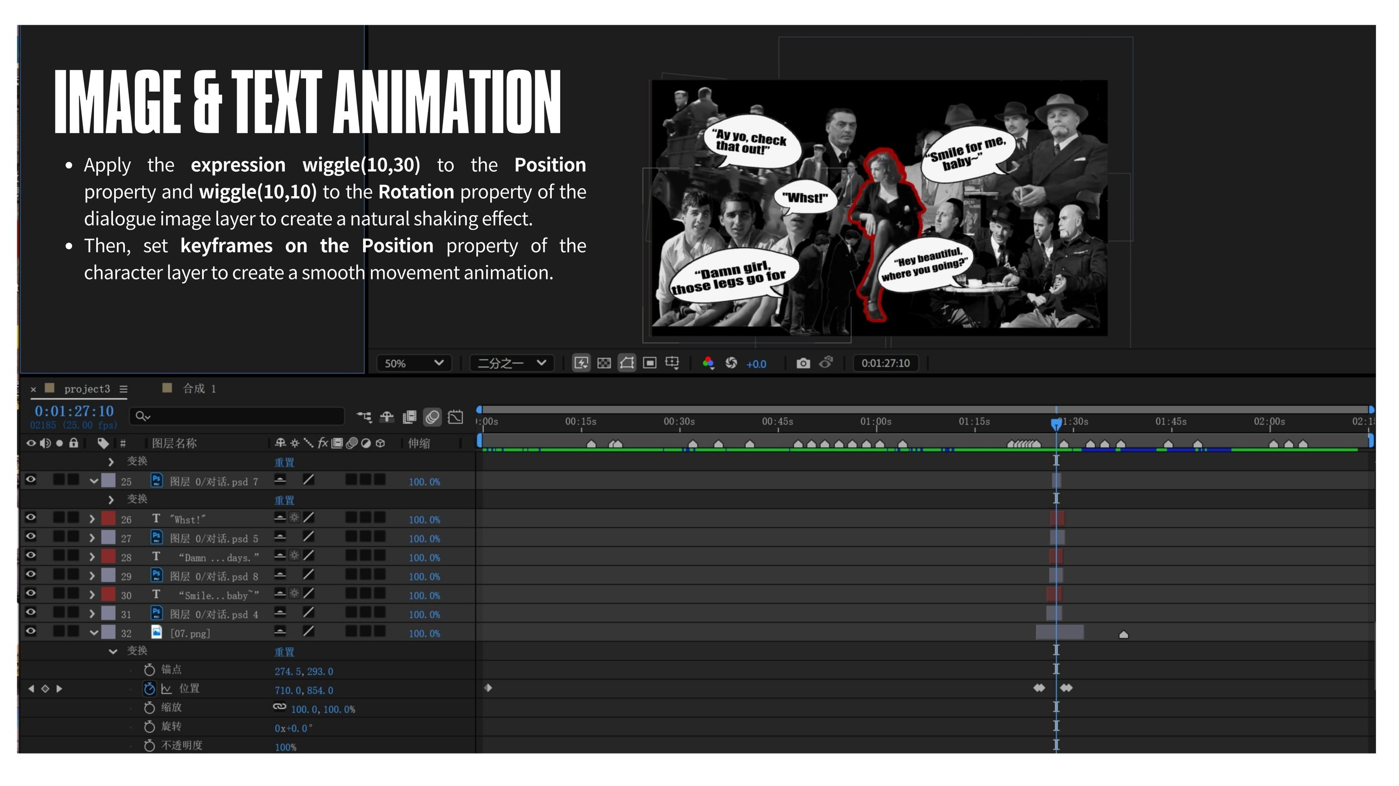
Task: Click the 710.0, 854.0 position value
Action: (x=304, y=690)
